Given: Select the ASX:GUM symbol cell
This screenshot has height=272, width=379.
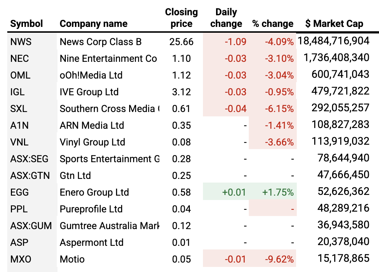Looking at the screenshot, I should tap(31, 226).
